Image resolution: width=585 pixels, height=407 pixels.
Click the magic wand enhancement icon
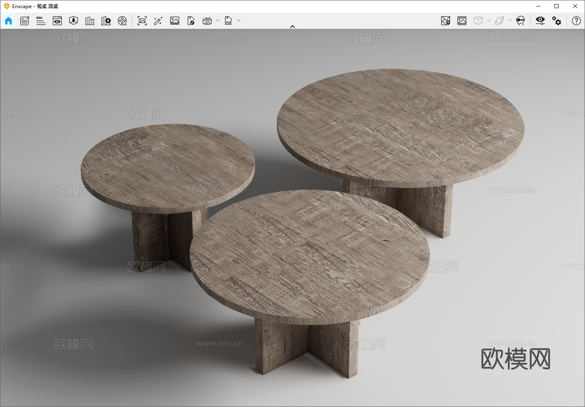(158, 21)
